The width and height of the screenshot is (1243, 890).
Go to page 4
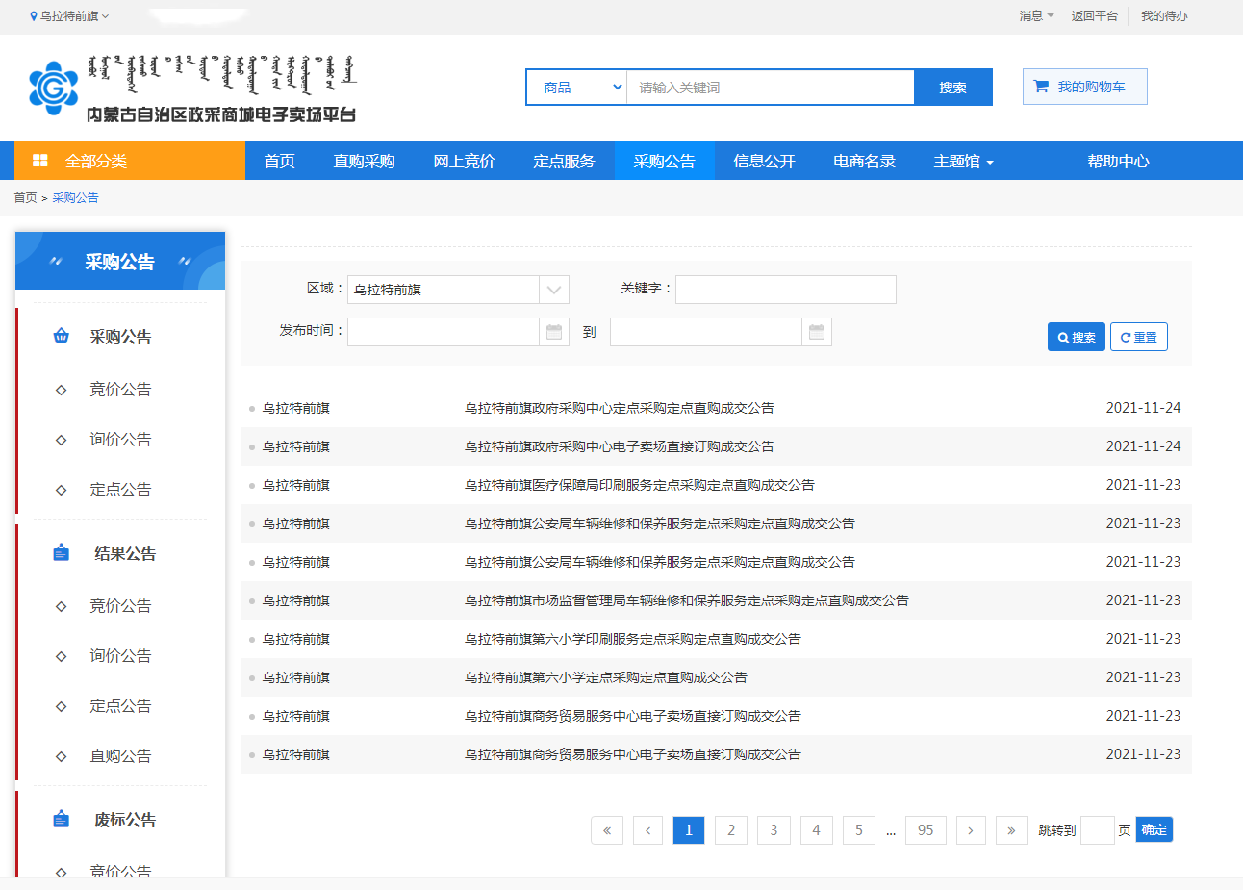[x=817, y=830]
